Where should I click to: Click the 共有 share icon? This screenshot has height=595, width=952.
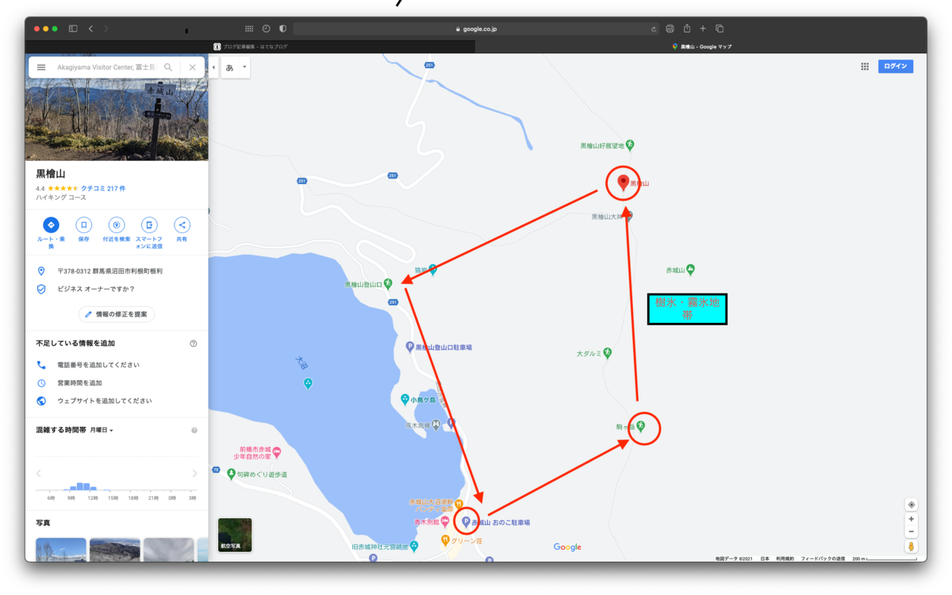pyautogui.click(x=182, y=225)
